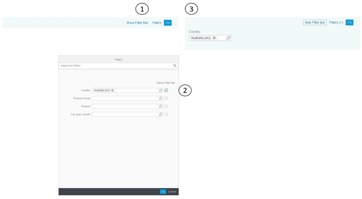Screen dimensions: 362x199
Task: Open Filters link in collapsed bar
Action: point(157,23)
